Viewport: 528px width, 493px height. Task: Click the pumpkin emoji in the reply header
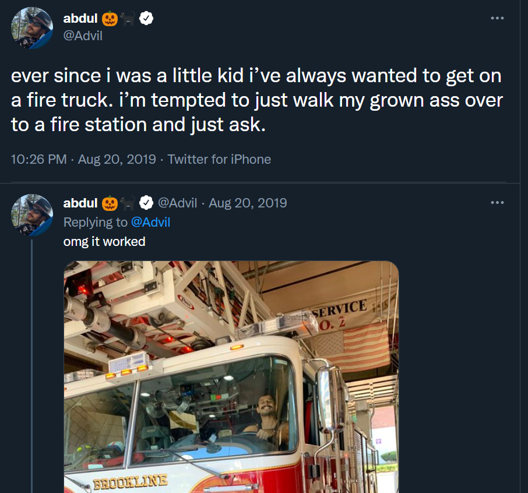coord(108,203)
